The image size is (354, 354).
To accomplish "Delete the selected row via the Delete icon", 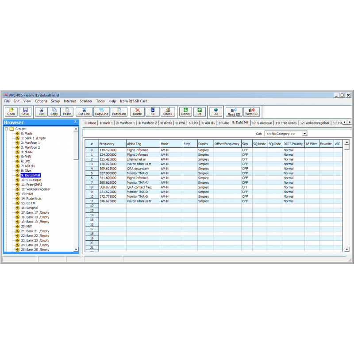I will pos(137,112).
